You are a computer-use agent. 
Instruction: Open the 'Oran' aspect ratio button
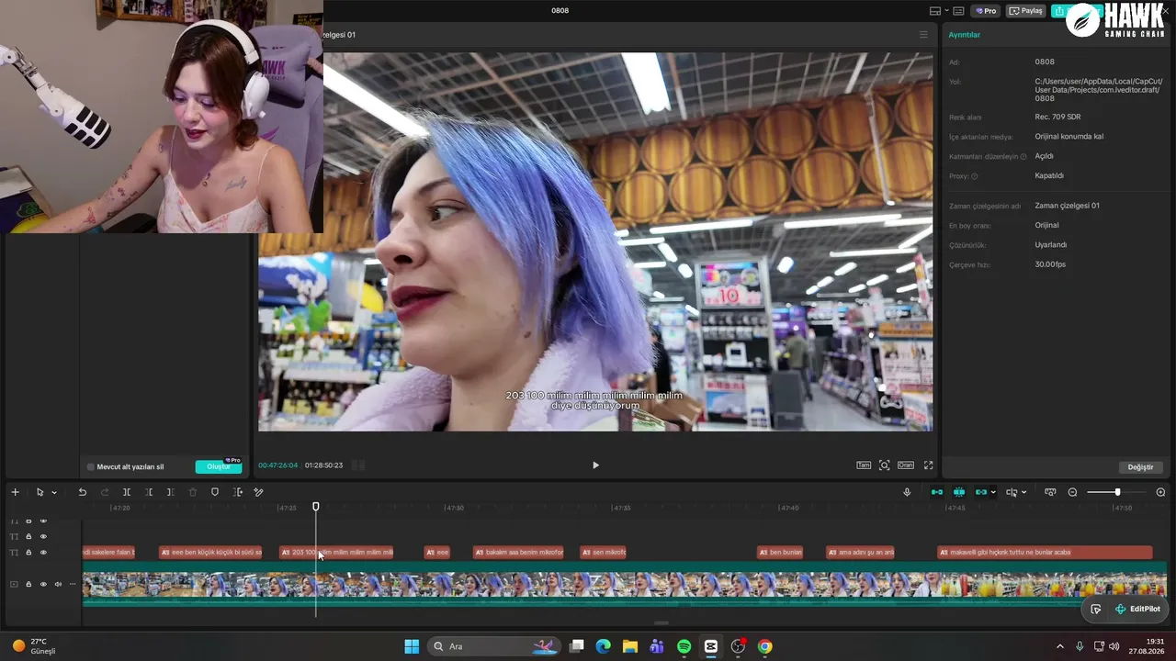tap(906, 465)
